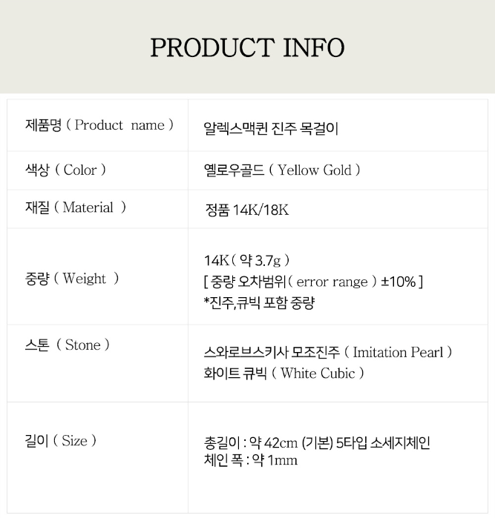Click the PRODUCT INFO heading

coord(247,47)
